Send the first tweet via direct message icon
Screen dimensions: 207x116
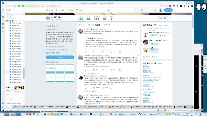click(x=120, y=52)
